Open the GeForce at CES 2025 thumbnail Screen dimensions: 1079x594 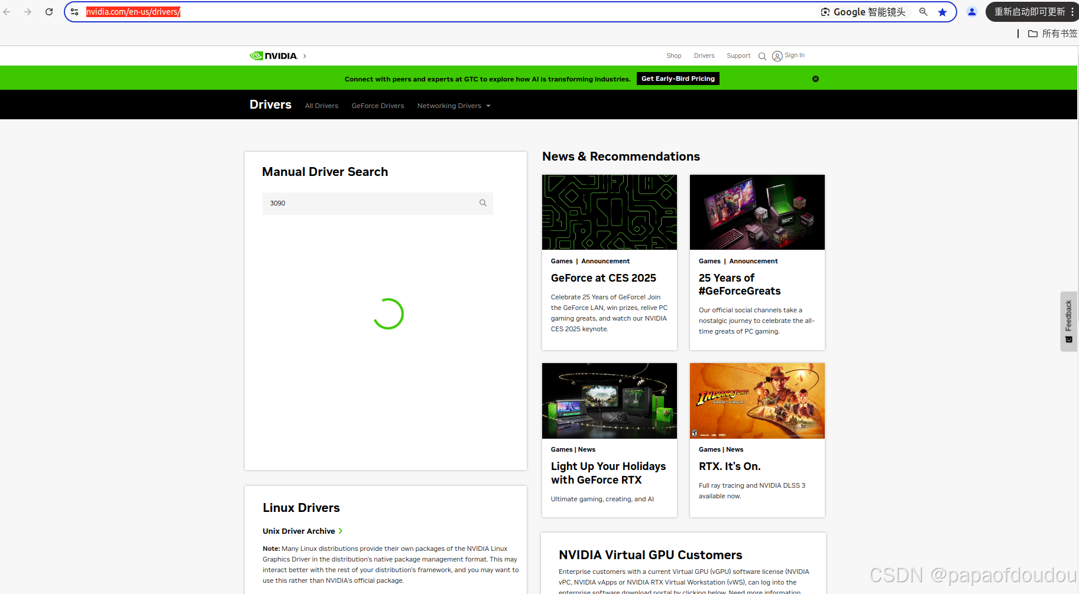pyautogui.click(x=610, y=212)
